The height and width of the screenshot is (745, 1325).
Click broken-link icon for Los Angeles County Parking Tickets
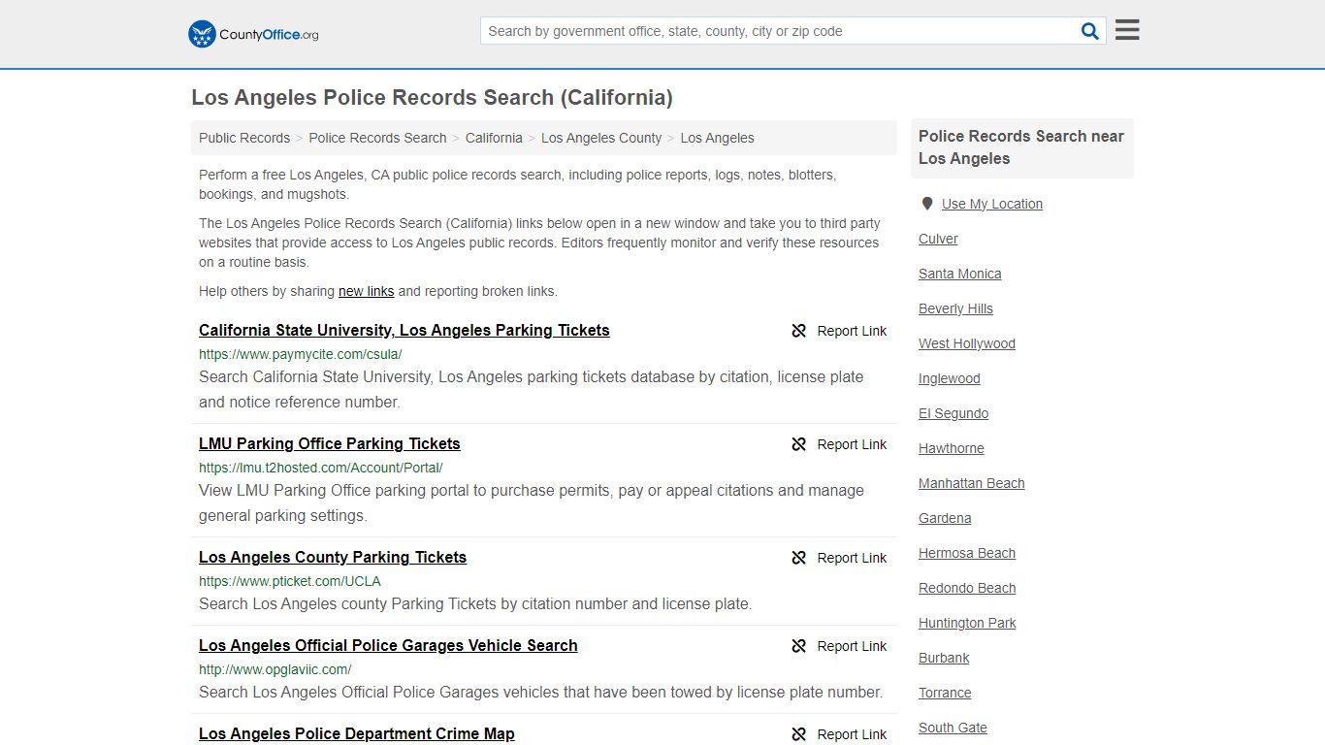point(799,558)
